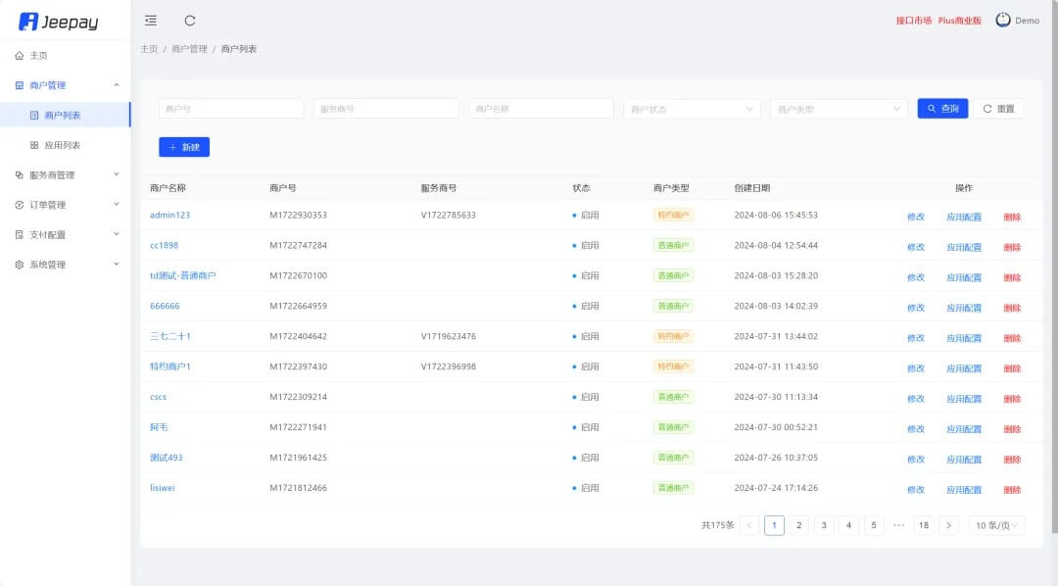Open the 商户状态 dropdown filter
The image size is (1058, 586).
coord(692,109)
